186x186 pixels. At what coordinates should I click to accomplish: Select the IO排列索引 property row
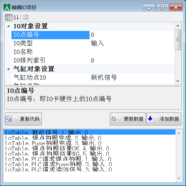pos(93,60)
